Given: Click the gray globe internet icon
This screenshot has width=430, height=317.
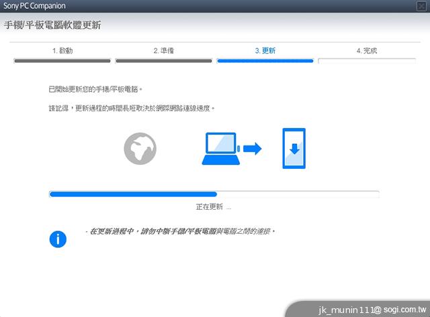Looking at the screenshot, I should coord(140,148).
